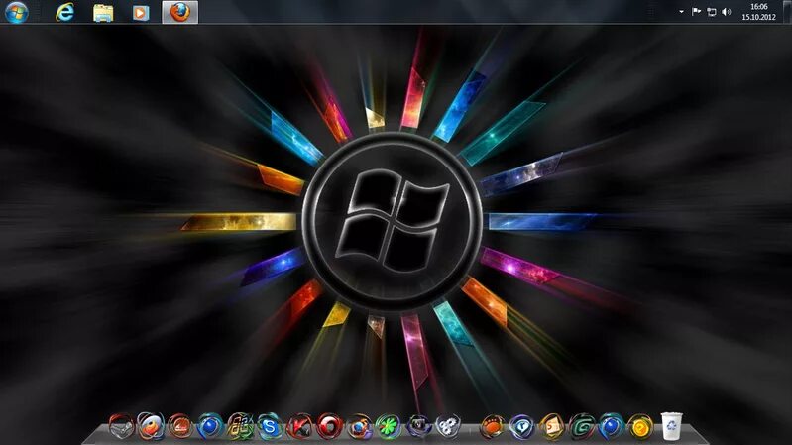
Task: Open Windows Explorer folder in taskbar
Action: [103, 13]
